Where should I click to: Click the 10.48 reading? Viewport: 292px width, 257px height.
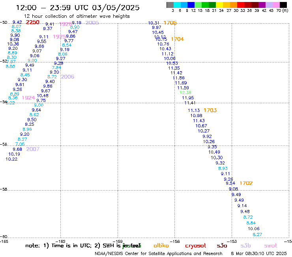[x=43, y=96]
